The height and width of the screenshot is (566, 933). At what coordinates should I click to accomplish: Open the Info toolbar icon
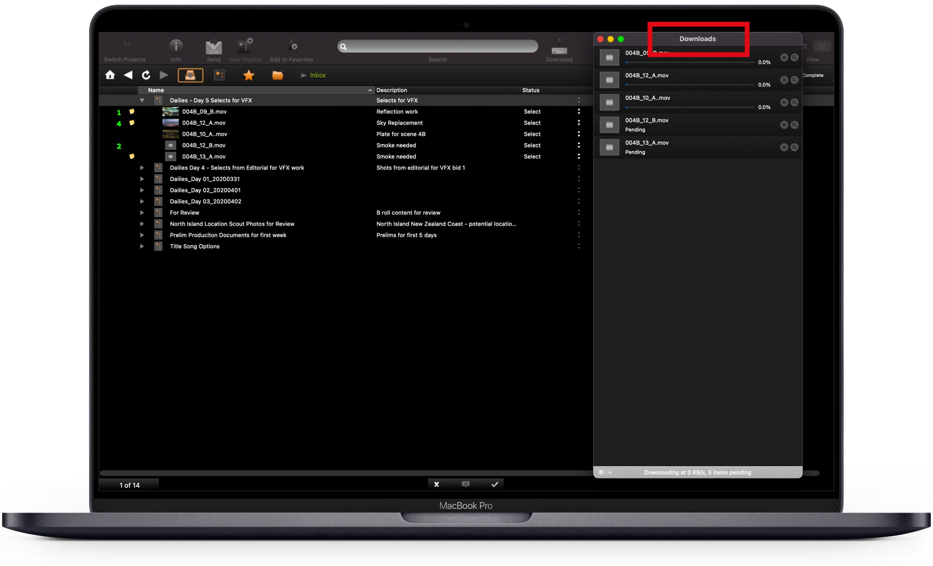point(176,46)
